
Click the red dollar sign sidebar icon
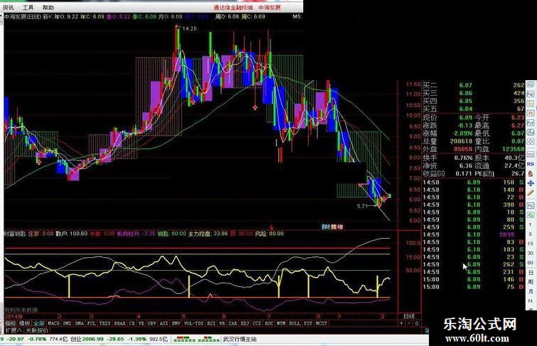531,173
